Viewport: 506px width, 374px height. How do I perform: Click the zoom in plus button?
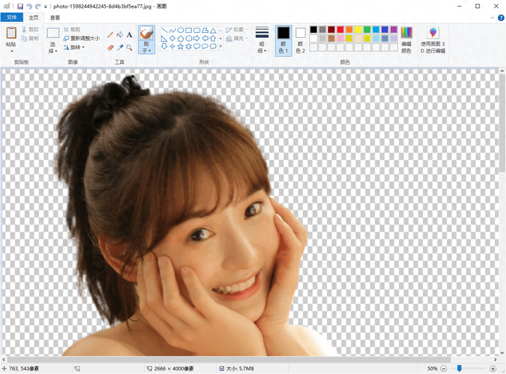[x=493, y=368]
